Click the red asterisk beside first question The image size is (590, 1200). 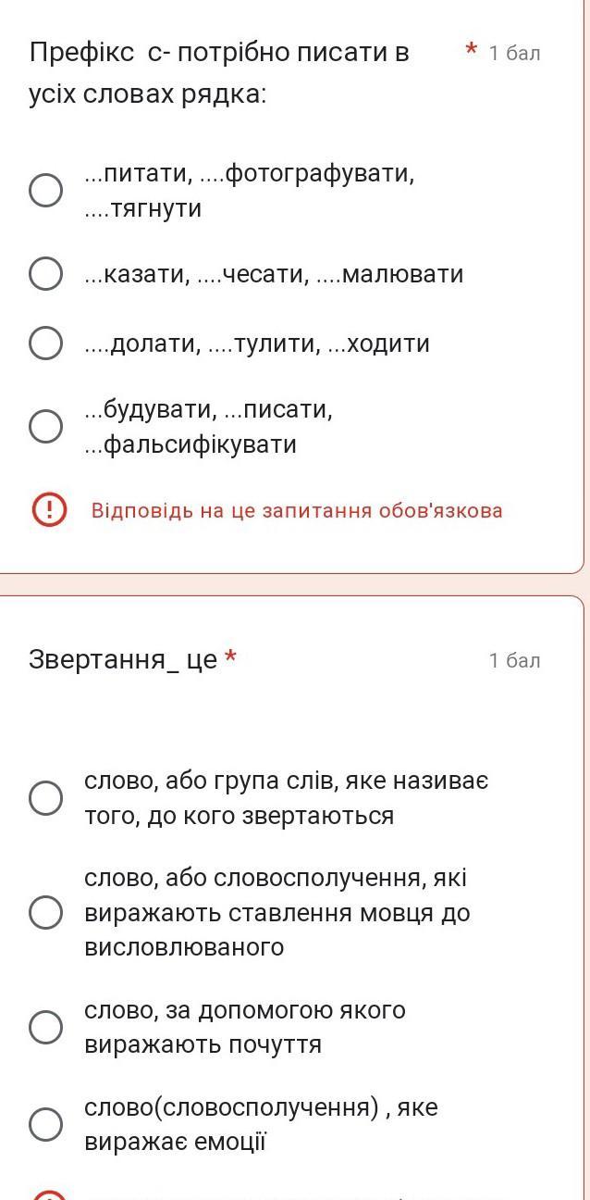pos(472,50)
